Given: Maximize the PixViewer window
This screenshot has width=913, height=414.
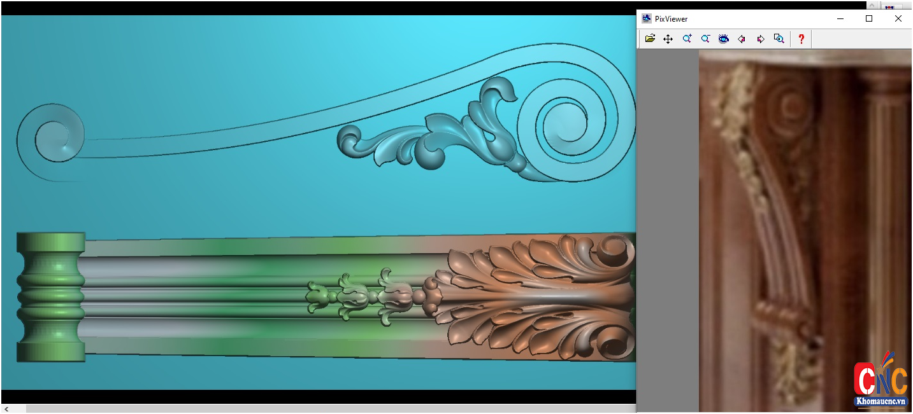Looking at the screenshot, I should [x=869, y=19].
